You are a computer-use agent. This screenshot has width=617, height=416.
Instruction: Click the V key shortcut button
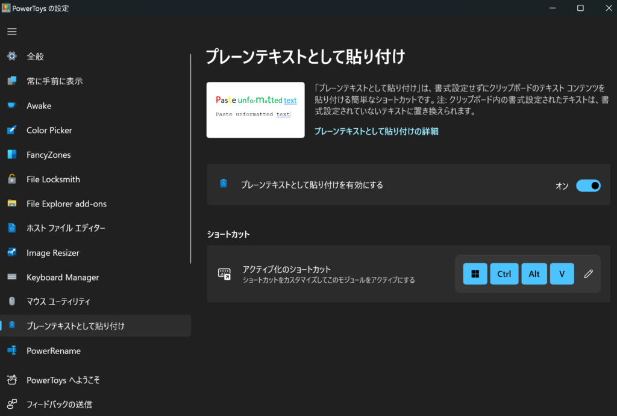pyautogui.click(x=562, y=274)
